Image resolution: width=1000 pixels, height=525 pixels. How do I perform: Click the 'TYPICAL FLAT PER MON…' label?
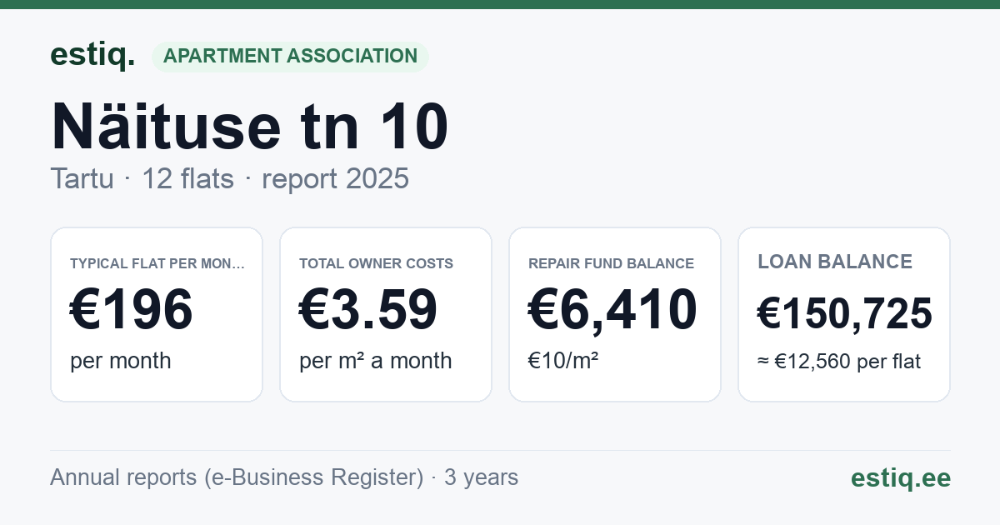pos(157,263)
